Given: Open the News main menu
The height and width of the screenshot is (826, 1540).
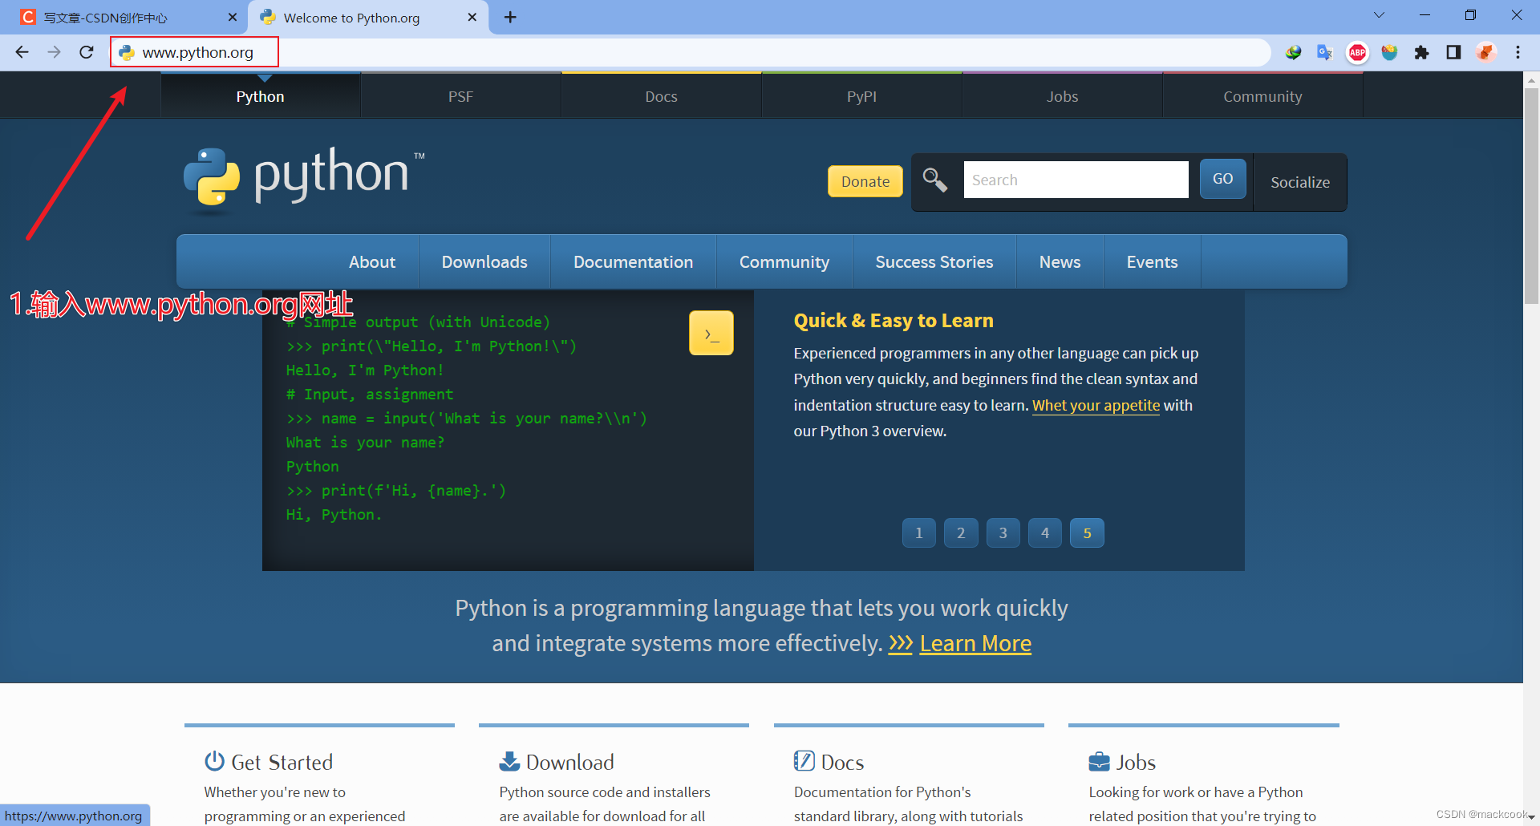Looking at the screenshot, I should pos(1060,262).
